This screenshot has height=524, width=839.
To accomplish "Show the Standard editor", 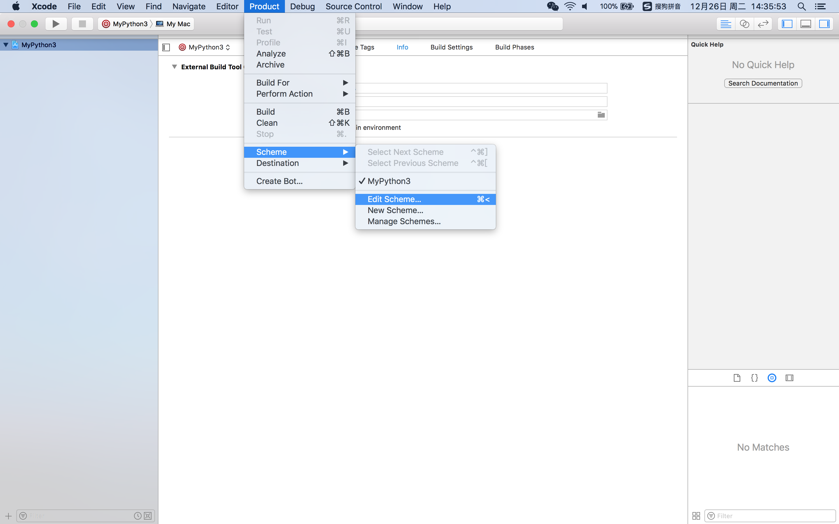I will point(726,24).
